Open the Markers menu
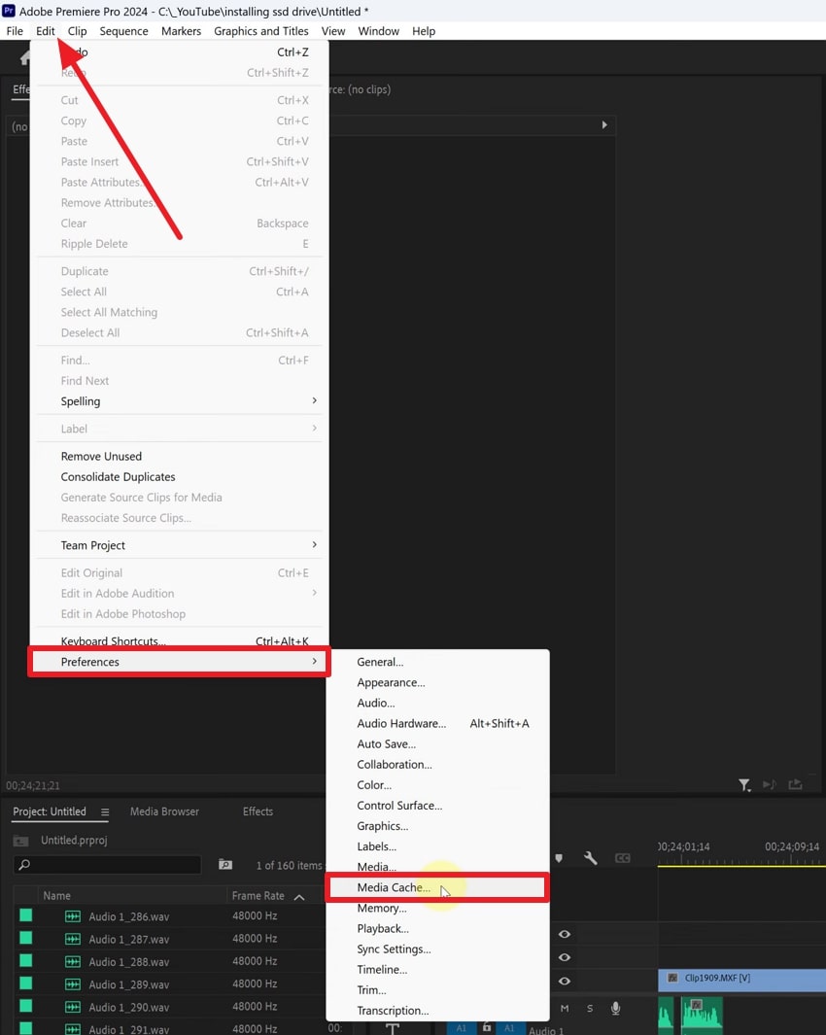826x1035 pixels. click(x=181, y=31)
